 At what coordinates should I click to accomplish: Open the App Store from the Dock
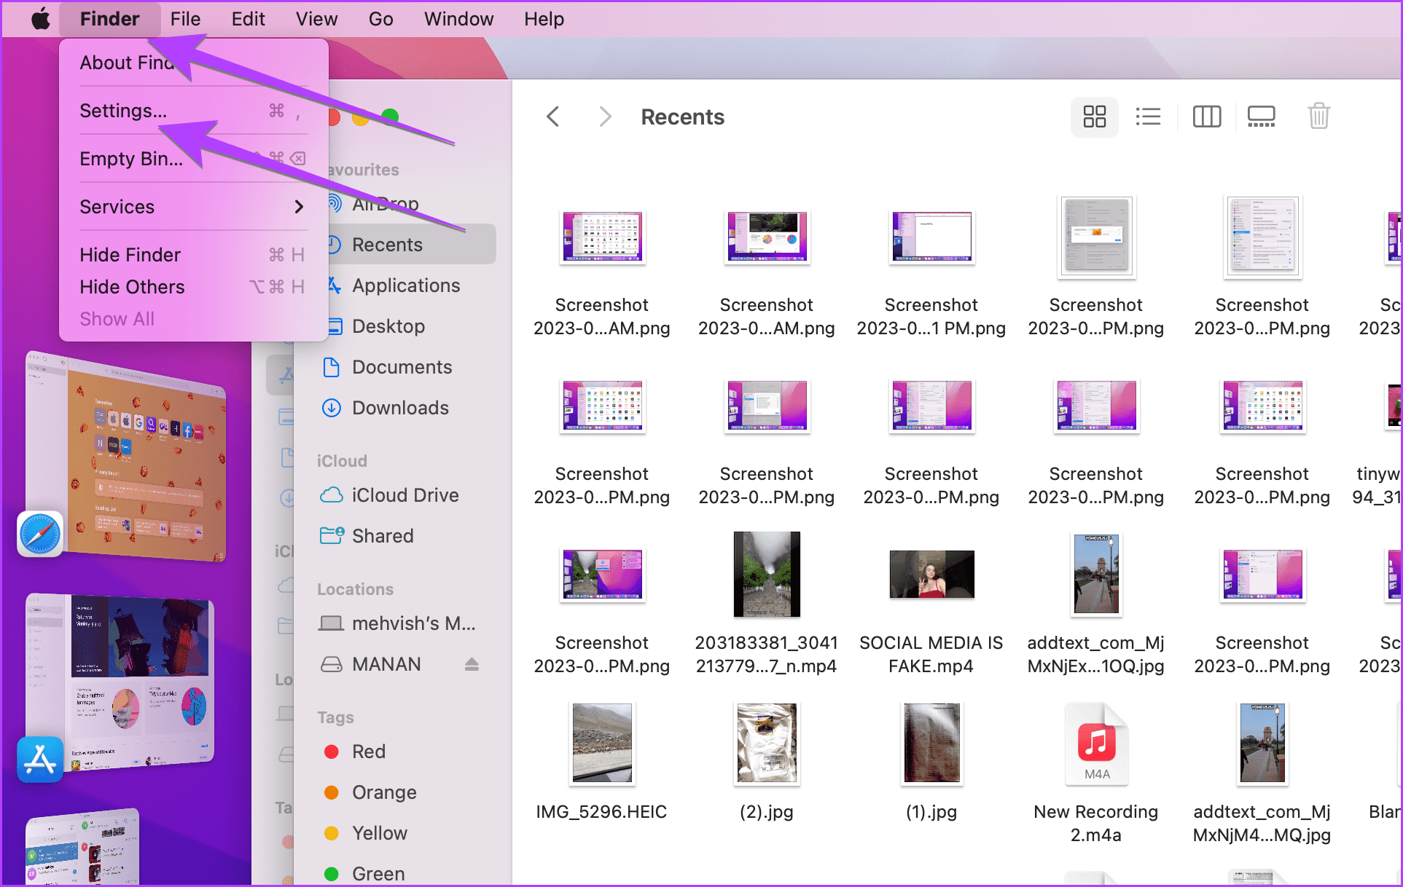(x=39, y=760)
